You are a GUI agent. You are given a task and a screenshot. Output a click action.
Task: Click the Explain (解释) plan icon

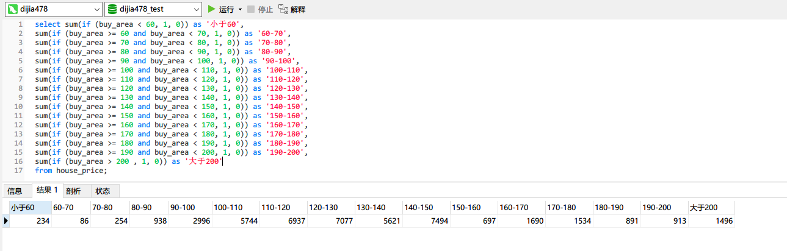coord(283,9)
